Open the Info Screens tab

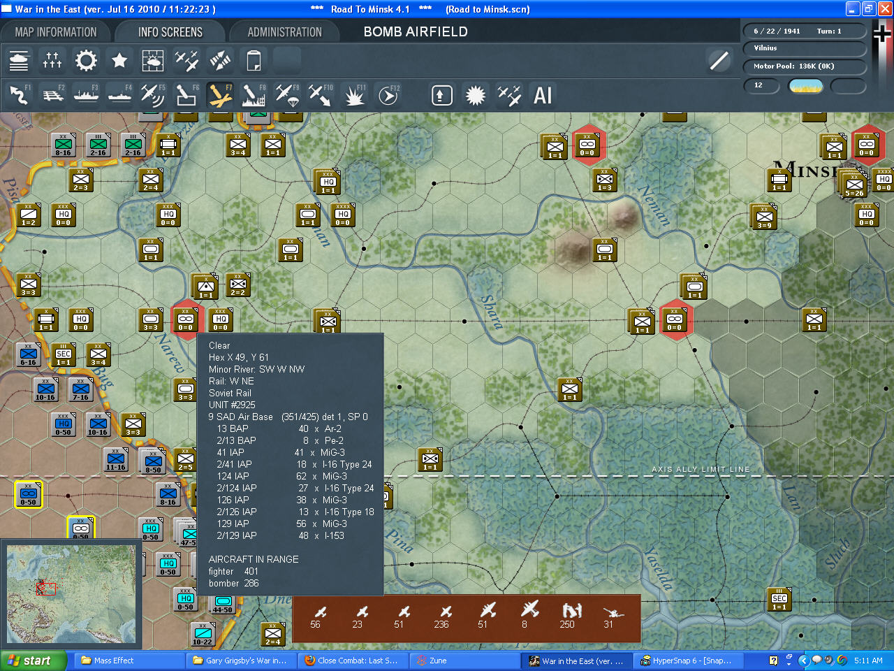pyautogui.click(x=170, y=32)
